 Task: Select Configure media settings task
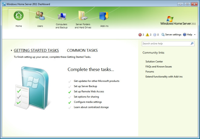[x=88, y=102]
